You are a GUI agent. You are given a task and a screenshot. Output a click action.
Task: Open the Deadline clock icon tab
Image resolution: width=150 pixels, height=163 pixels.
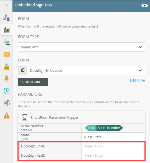[x=7, y=91]
